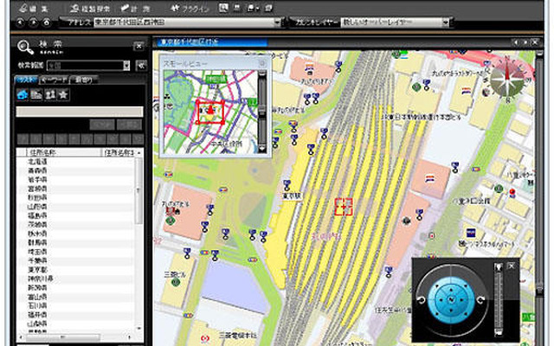Select 北海道 in the address list
Image resolution: width=554 pixels, height=346 pixels.
coord(37,162)
